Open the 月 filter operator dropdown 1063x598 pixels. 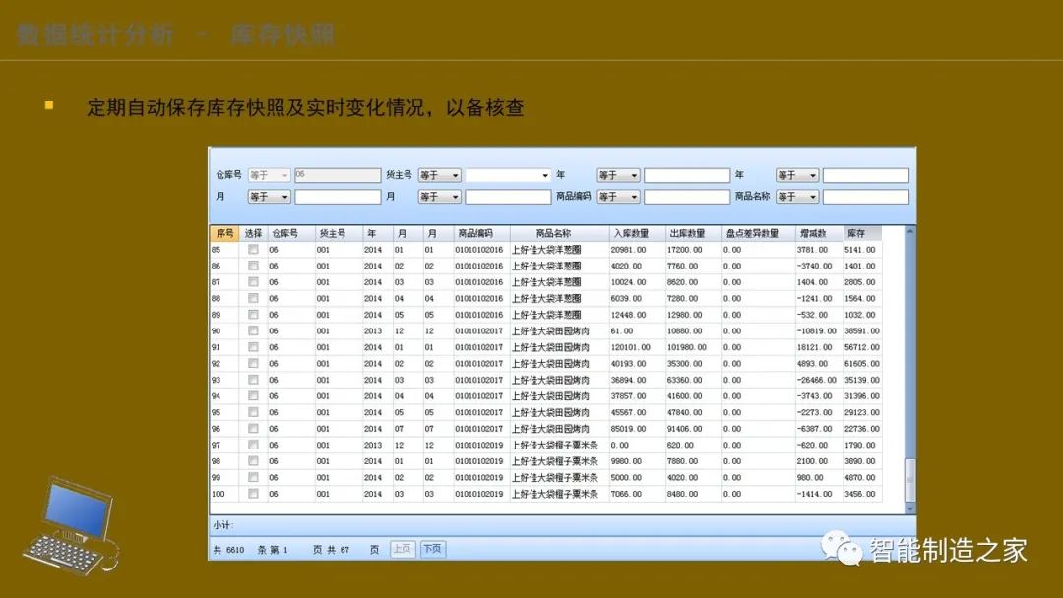click(x=266, y=196)
